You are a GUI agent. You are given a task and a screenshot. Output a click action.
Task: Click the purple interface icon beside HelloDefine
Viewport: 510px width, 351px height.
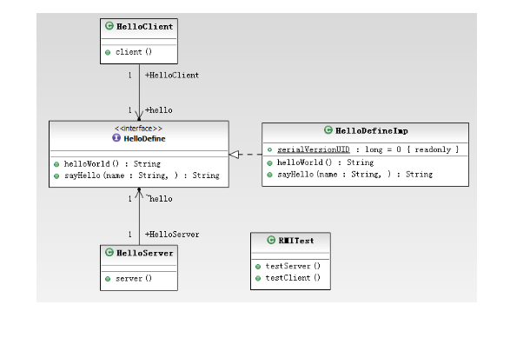(116, 138)
